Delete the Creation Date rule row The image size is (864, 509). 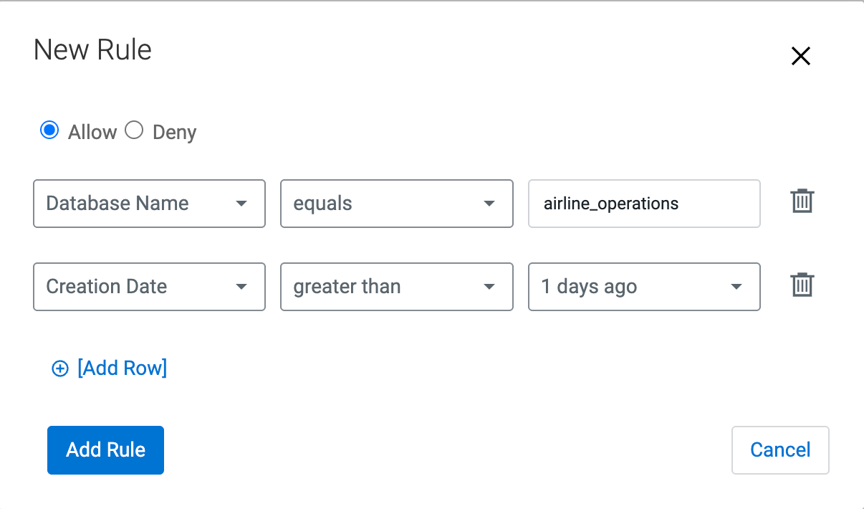coord(802,285)
